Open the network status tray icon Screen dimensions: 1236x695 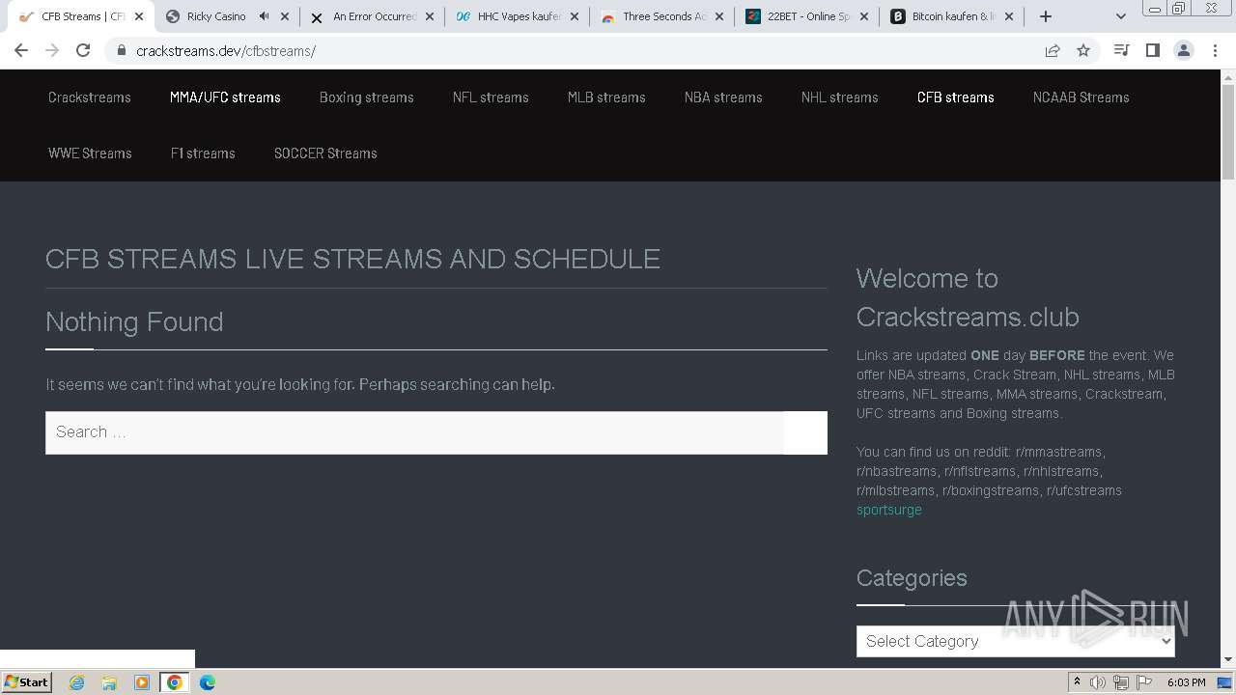point(1121,682)
